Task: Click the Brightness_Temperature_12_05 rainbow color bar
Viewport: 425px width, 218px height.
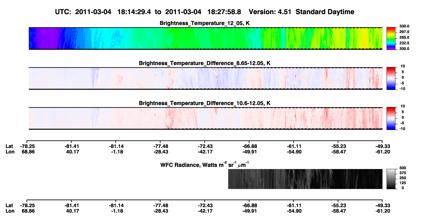Action: (391, 38)
